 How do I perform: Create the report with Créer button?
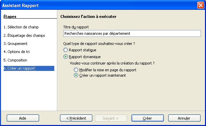[148, 118]
